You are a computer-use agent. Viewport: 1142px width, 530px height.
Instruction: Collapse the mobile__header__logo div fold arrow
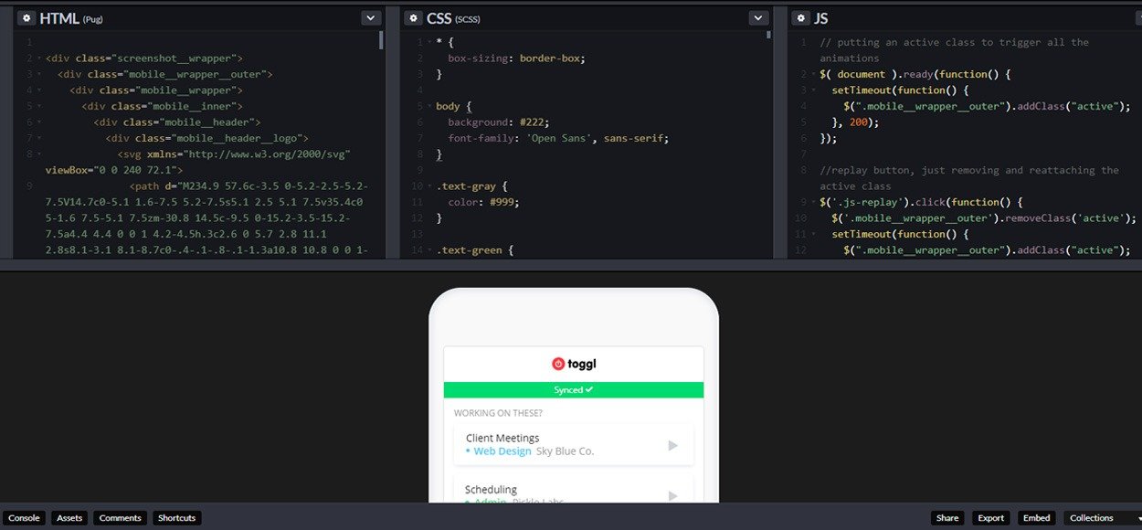pyautogui.click(x=39, y=138)
